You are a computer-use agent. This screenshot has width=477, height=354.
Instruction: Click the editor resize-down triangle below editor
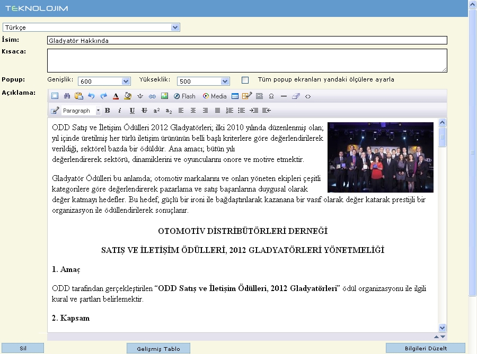click(443, 337)
